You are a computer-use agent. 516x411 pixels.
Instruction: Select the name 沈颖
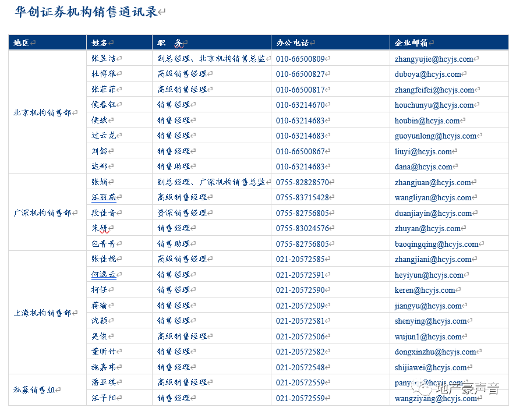pyautogui.click(x=100, y=321)
